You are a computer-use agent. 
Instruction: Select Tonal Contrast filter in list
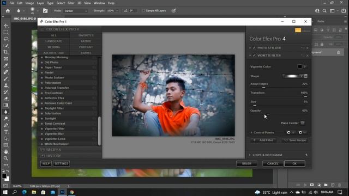pos(55,124)
